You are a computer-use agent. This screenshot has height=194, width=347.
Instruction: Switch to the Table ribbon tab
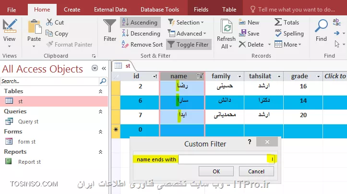pos(229,10)
